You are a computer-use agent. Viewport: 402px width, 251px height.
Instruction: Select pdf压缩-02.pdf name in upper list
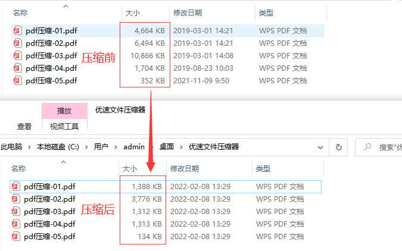click(x=51, y=43)
